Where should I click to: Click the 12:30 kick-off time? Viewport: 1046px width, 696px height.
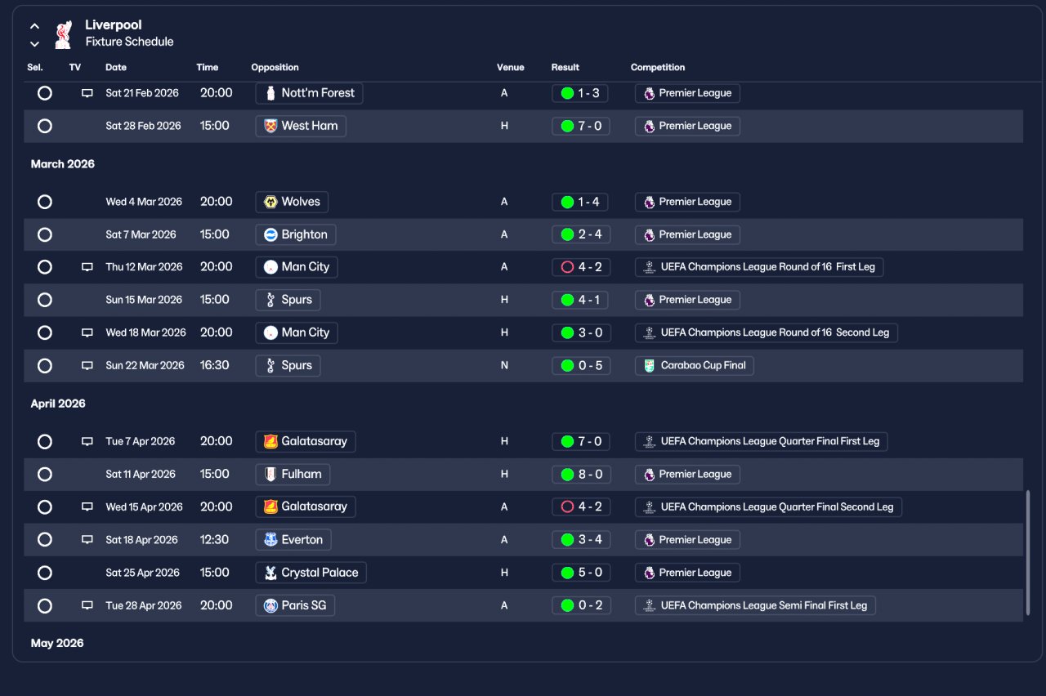(x=214, y=540)
